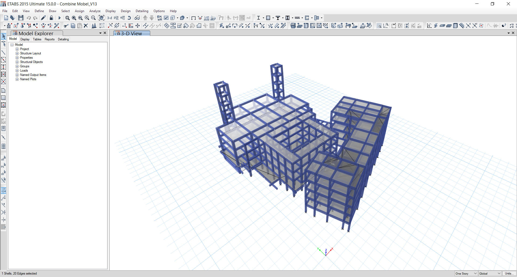Viewport: 517px width, 277px height.
Task: Select the Pan hand tool
Action: (101, 18)
